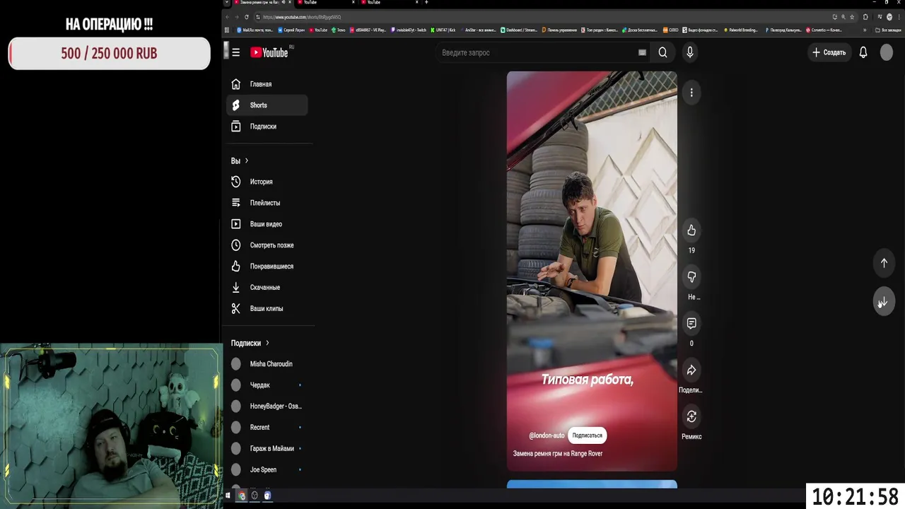Open Плейлисты in sidebar
905x509 pixels.
click(267, 203)
